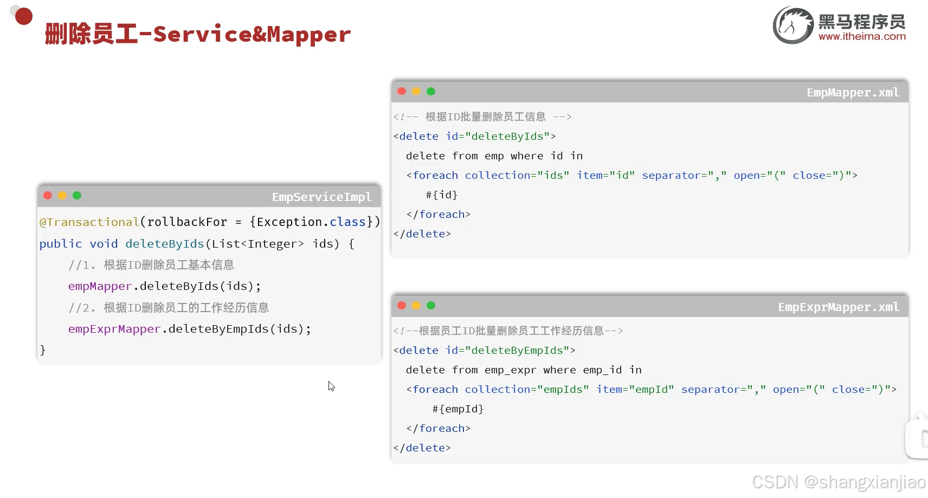928x498 pixels.
Task: Click the red close dot on EmpMapper.xml window
Action: [402, 91]
